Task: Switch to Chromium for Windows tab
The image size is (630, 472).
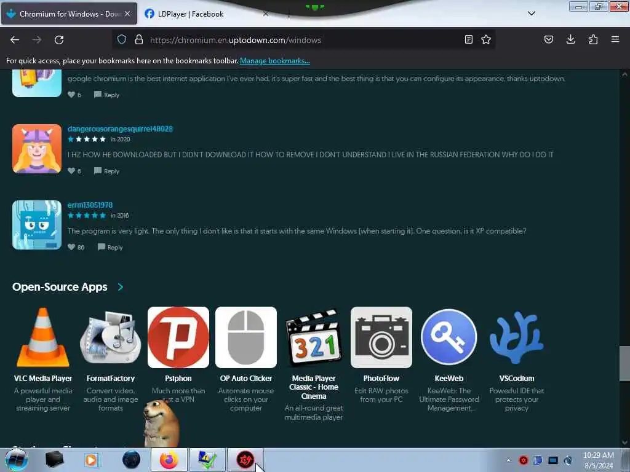Action: (69, 14)
